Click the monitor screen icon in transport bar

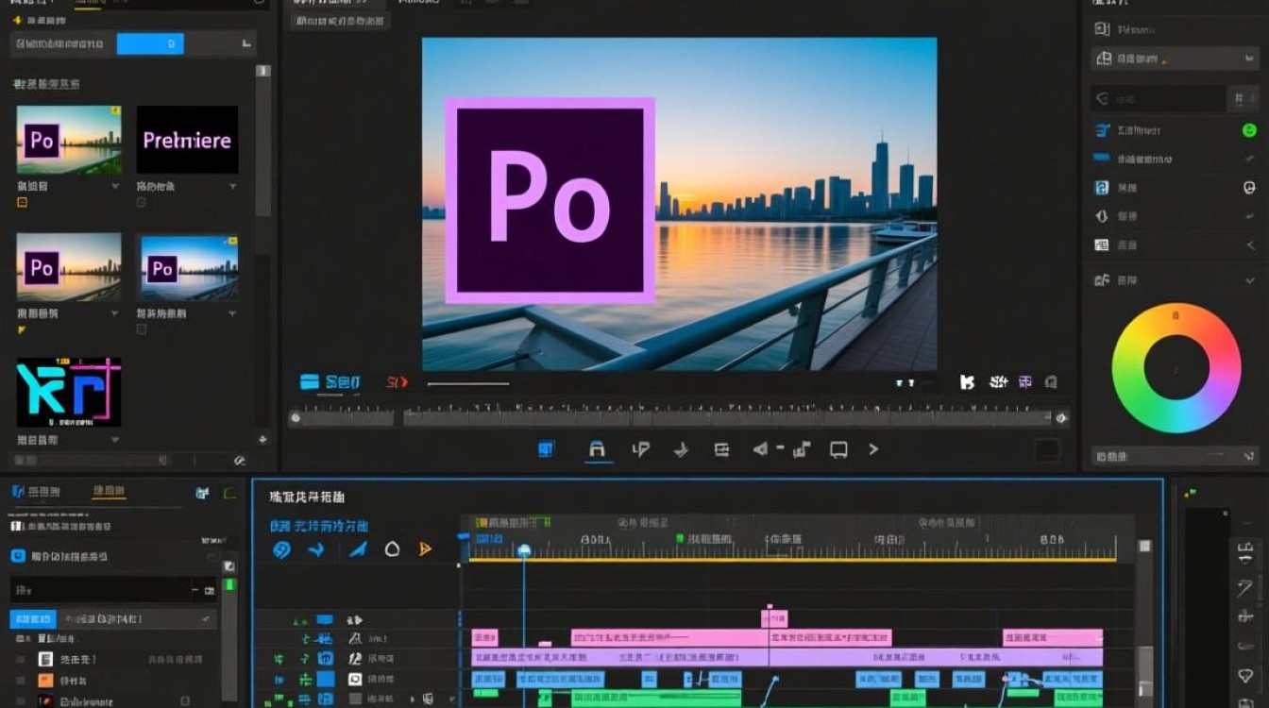(838, 450)
